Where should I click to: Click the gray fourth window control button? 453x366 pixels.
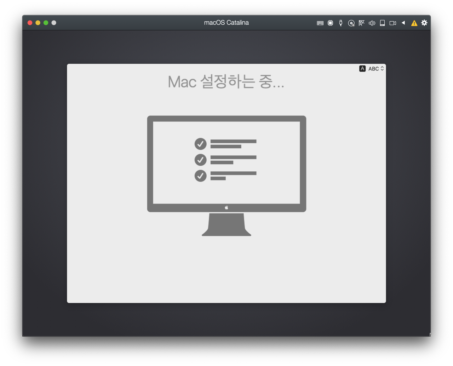click(54, 23)
